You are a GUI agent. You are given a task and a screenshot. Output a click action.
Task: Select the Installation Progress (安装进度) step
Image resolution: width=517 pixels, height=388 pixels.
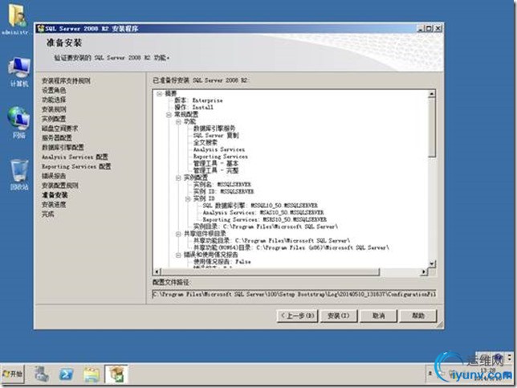point(54,205)
